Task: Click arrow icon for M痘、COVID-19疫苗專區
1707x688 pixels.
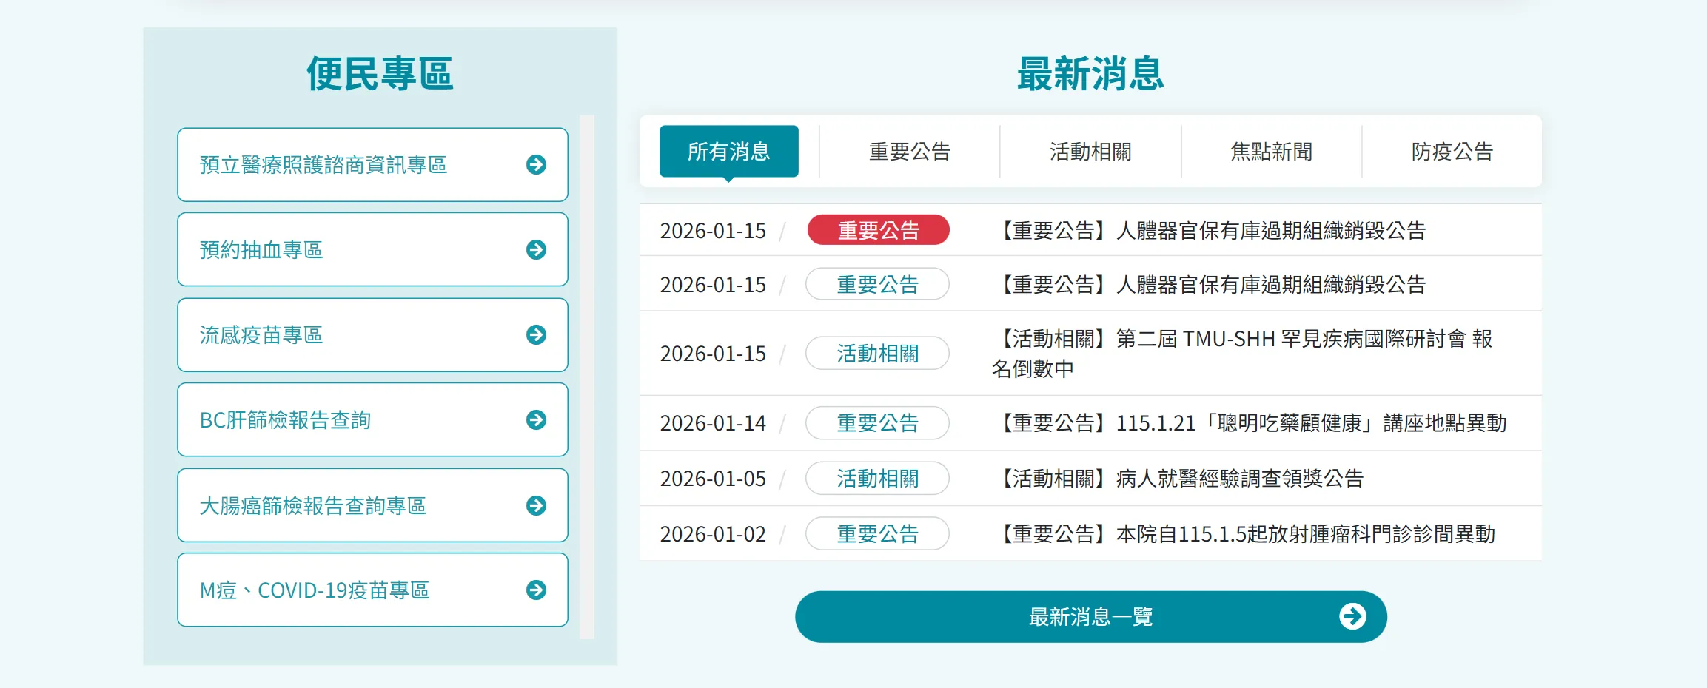Action: click(x=536, y=590)
